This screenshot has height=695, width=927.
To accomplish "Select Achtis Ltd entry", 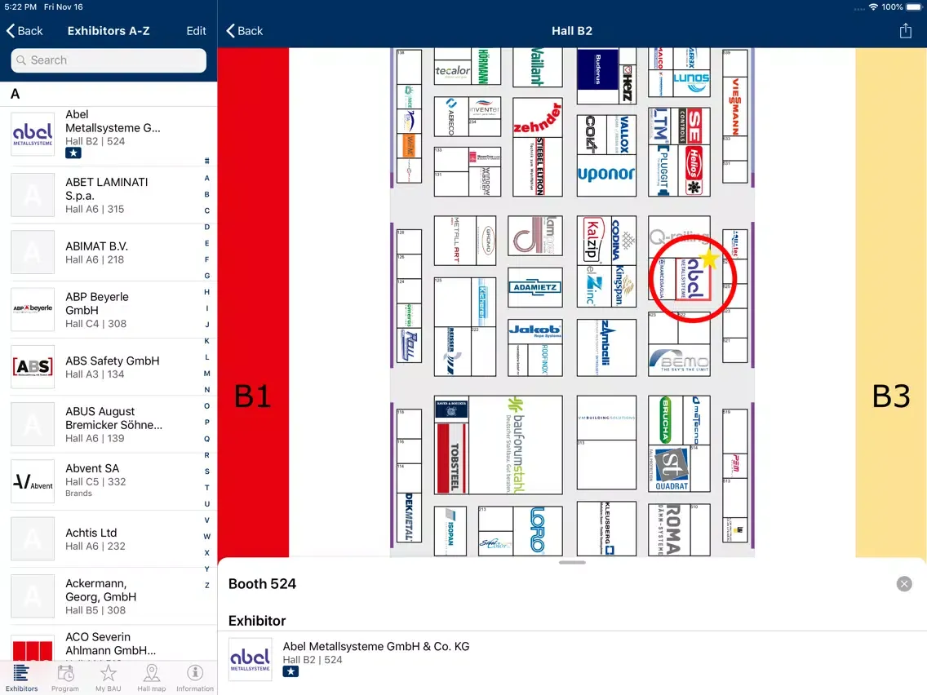I will pyautogui.click(x=109, y=539).
